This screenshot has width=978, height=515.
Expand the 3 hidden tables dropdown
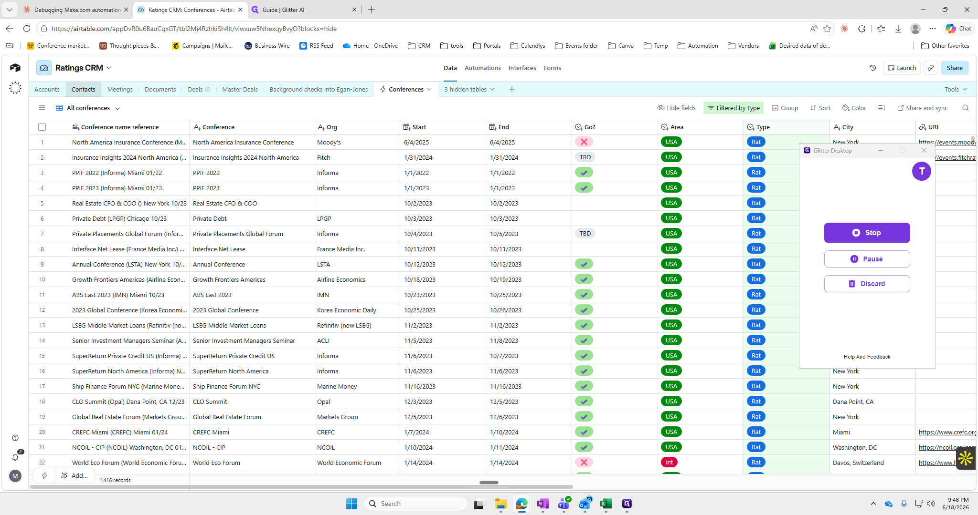(469, 89)
